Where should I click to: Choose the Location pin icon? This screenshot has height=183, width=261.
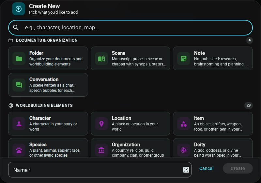point(101,124)
